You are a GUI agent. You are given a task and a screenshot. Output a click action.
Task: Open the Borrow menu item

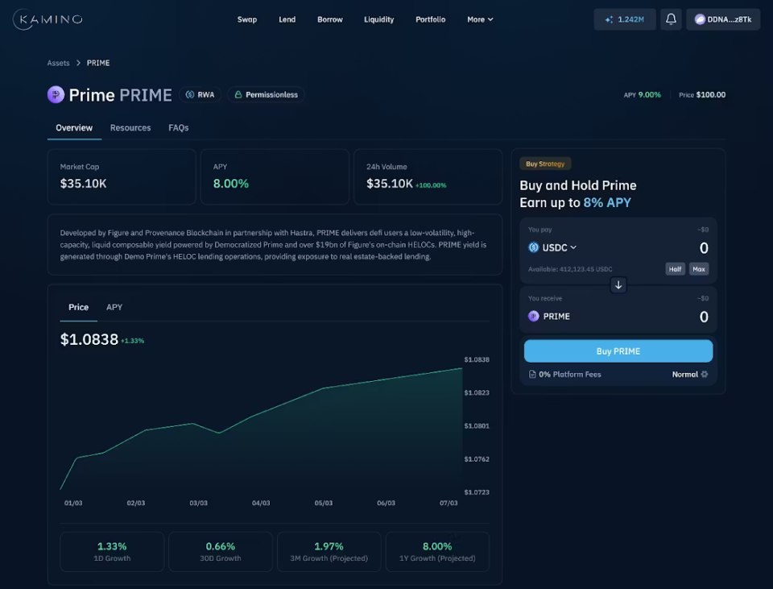click(x=330, y=19)
